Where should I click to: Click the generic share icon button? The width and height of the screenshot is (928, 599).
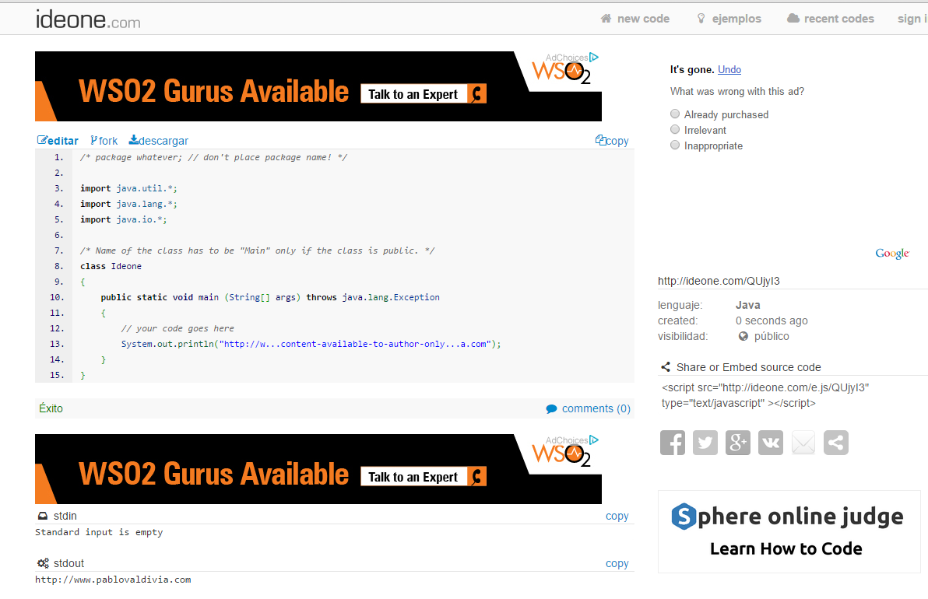(x=835, y=443)
